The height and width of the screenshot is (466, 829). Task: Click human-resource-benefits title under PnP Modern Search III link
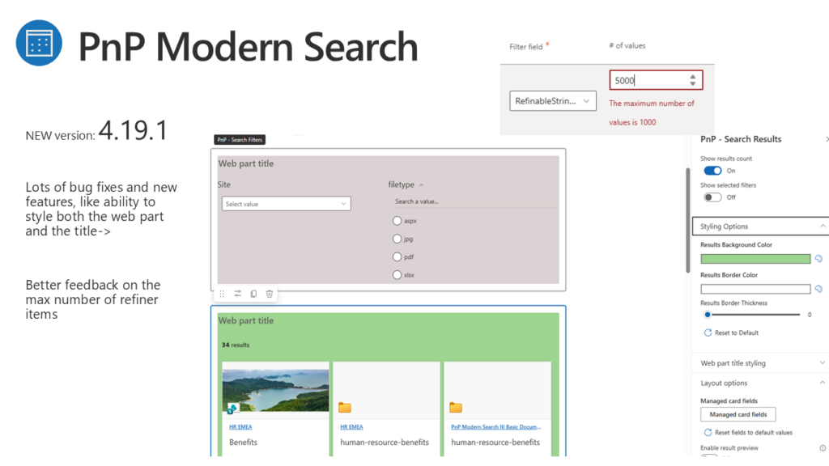(x=495, y=443)
